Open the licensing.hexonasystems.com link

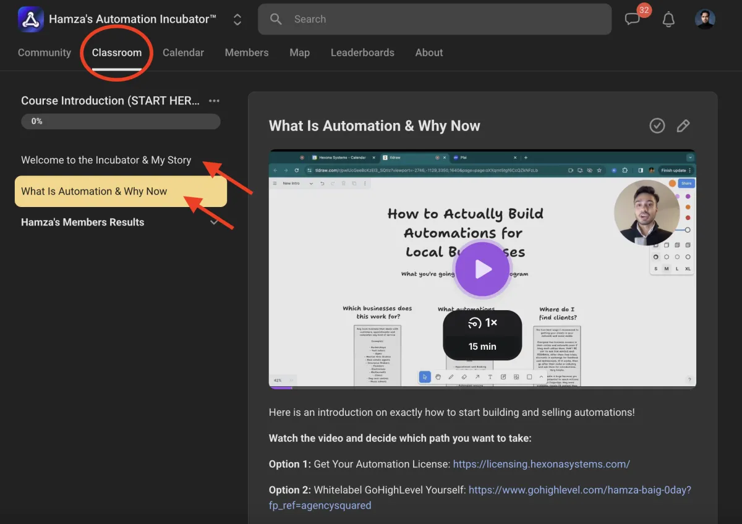pos(541,464)
